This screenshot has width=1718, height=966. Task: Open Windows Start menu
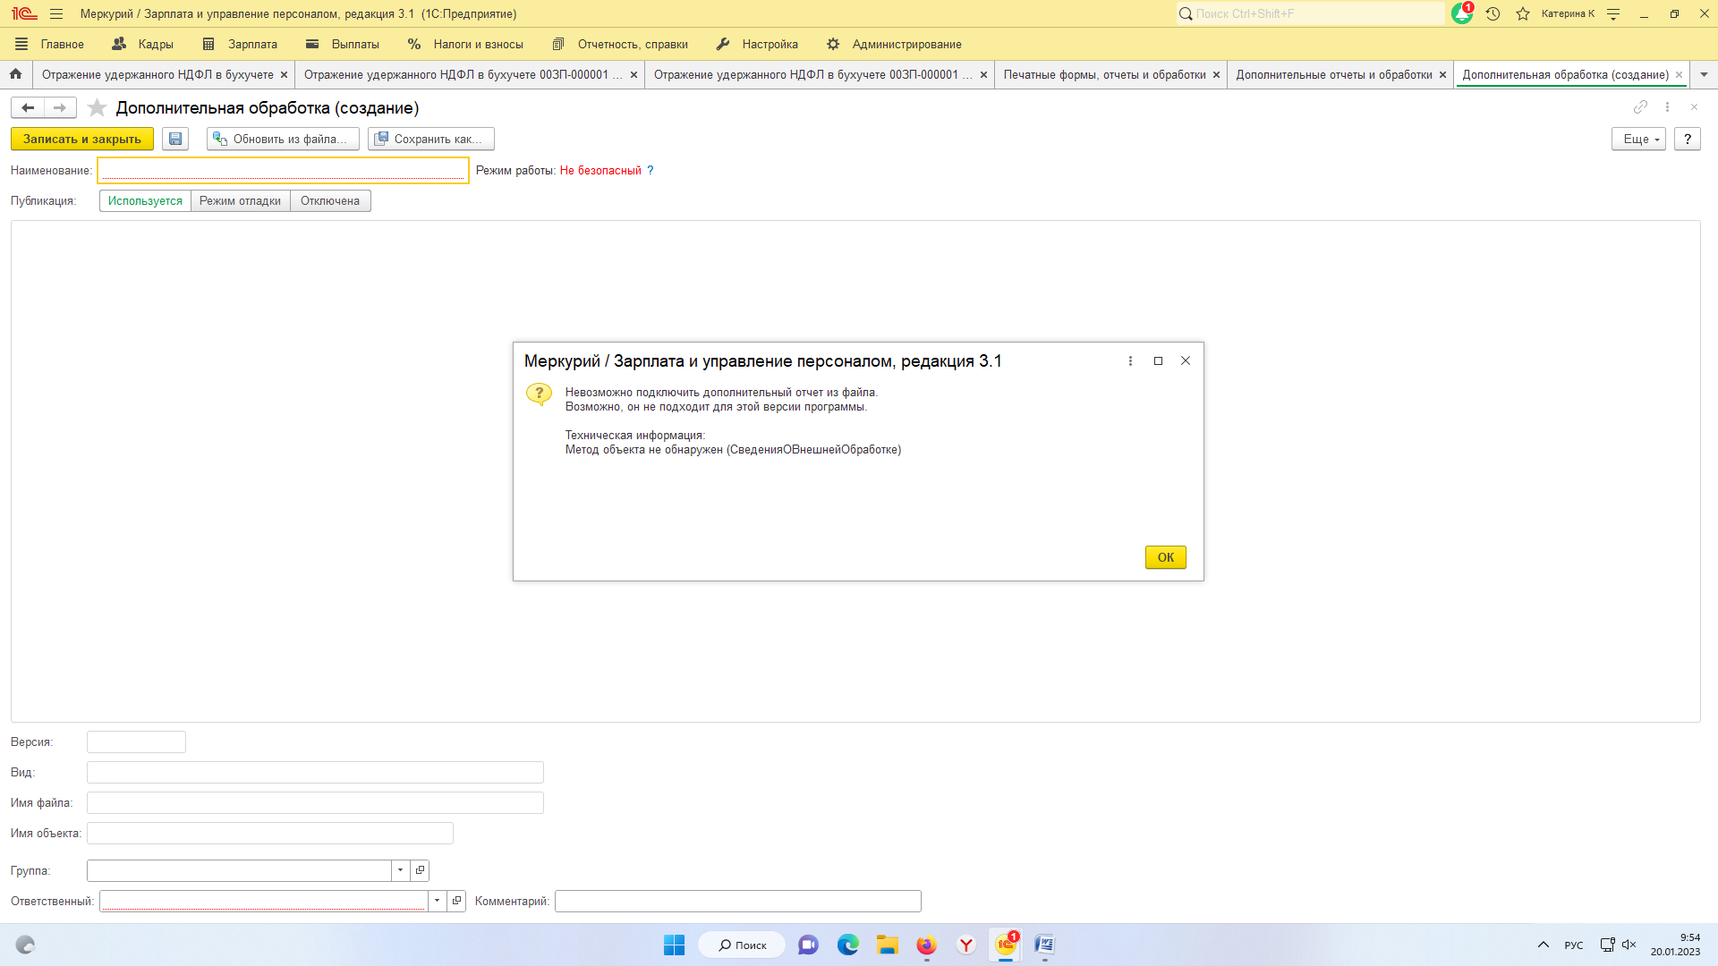point(674,945)
